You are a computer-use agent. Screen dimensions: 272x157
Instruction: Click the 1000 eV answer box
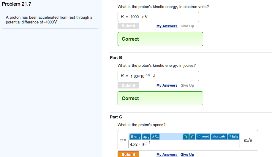tap(158, 17)
